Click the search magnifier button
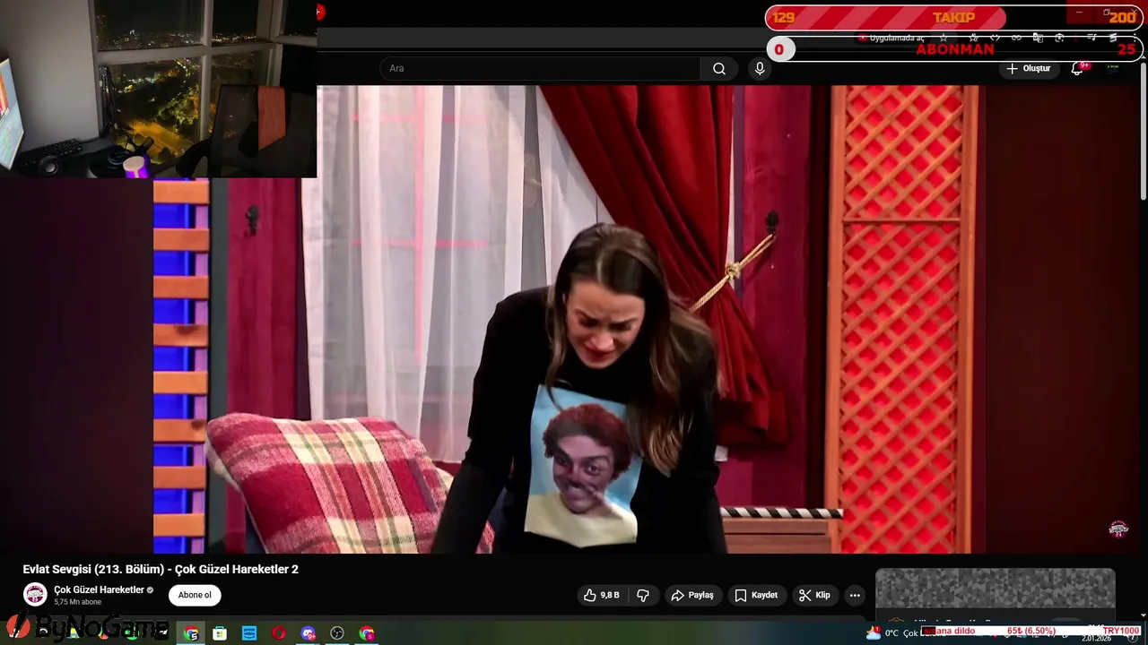 [x=719, y=69]
